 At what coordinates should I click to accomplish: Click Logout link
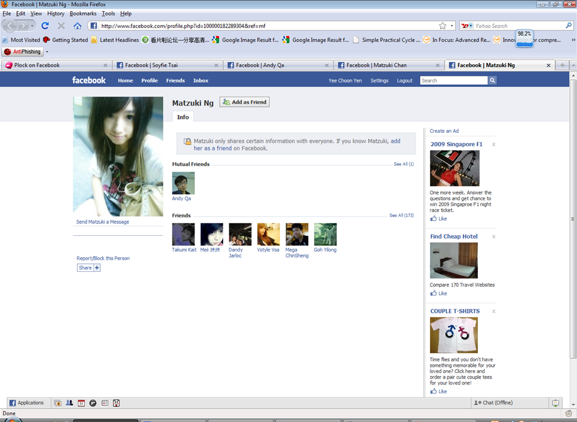click(x=405, y=80)
